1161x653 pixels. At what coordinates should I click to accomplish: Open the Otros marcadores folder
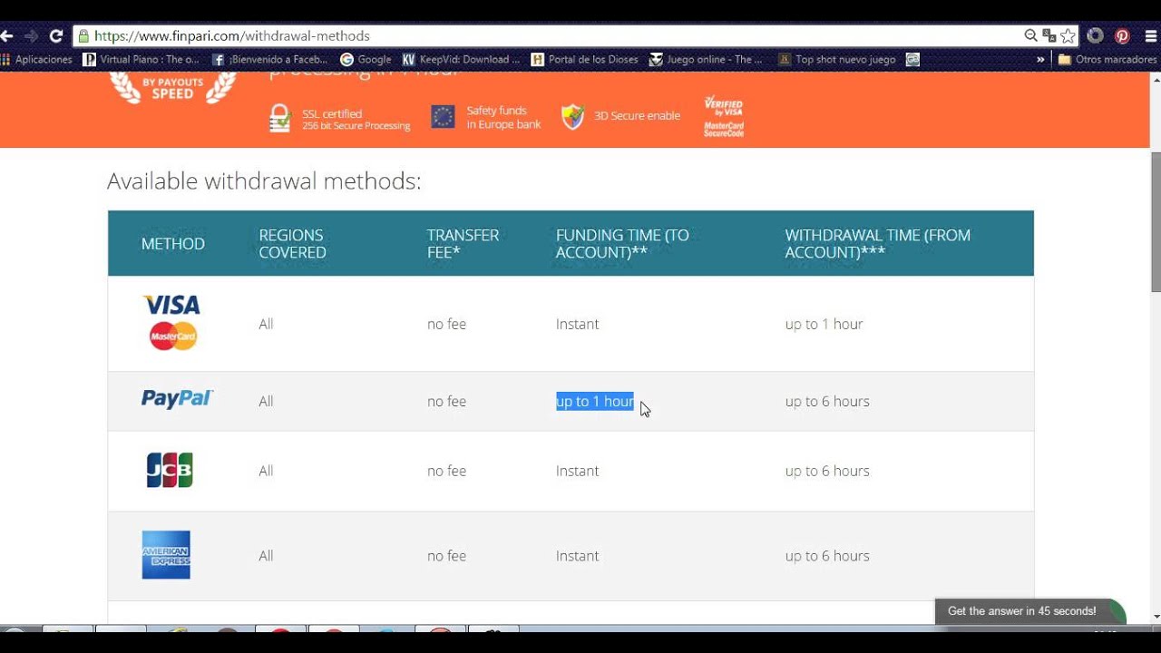[1107, 60]
